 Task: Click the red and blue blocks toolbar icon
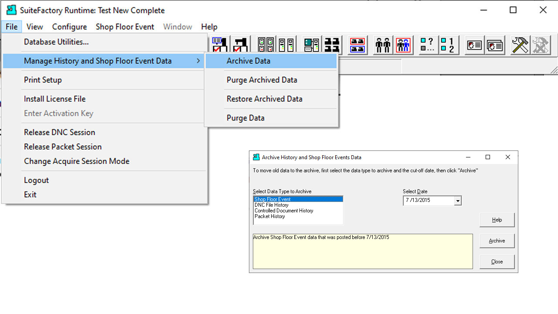(358, 45)
